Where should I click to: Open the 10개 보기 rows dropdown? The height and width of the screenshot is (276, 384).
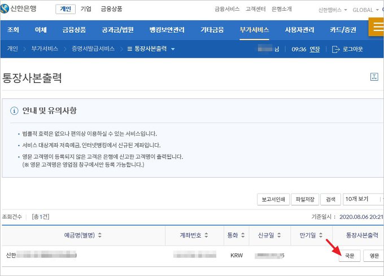click(x=363, y=199)
